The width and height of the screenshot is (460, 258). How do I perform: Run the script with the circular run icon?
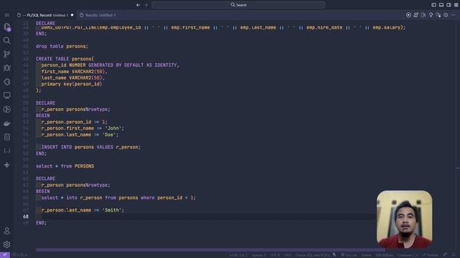click(x=408, y=15)
